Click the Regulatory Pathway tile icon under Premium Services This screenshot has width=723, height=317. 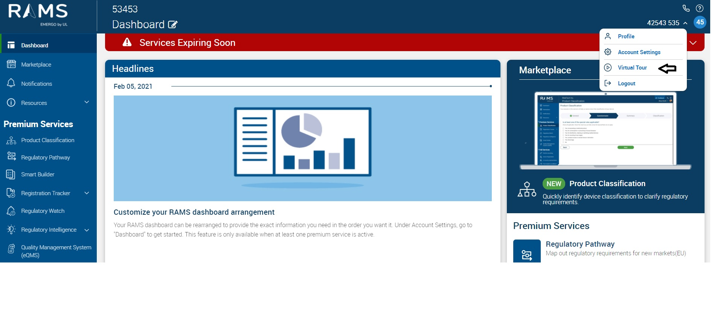click(x=527, y=251)
